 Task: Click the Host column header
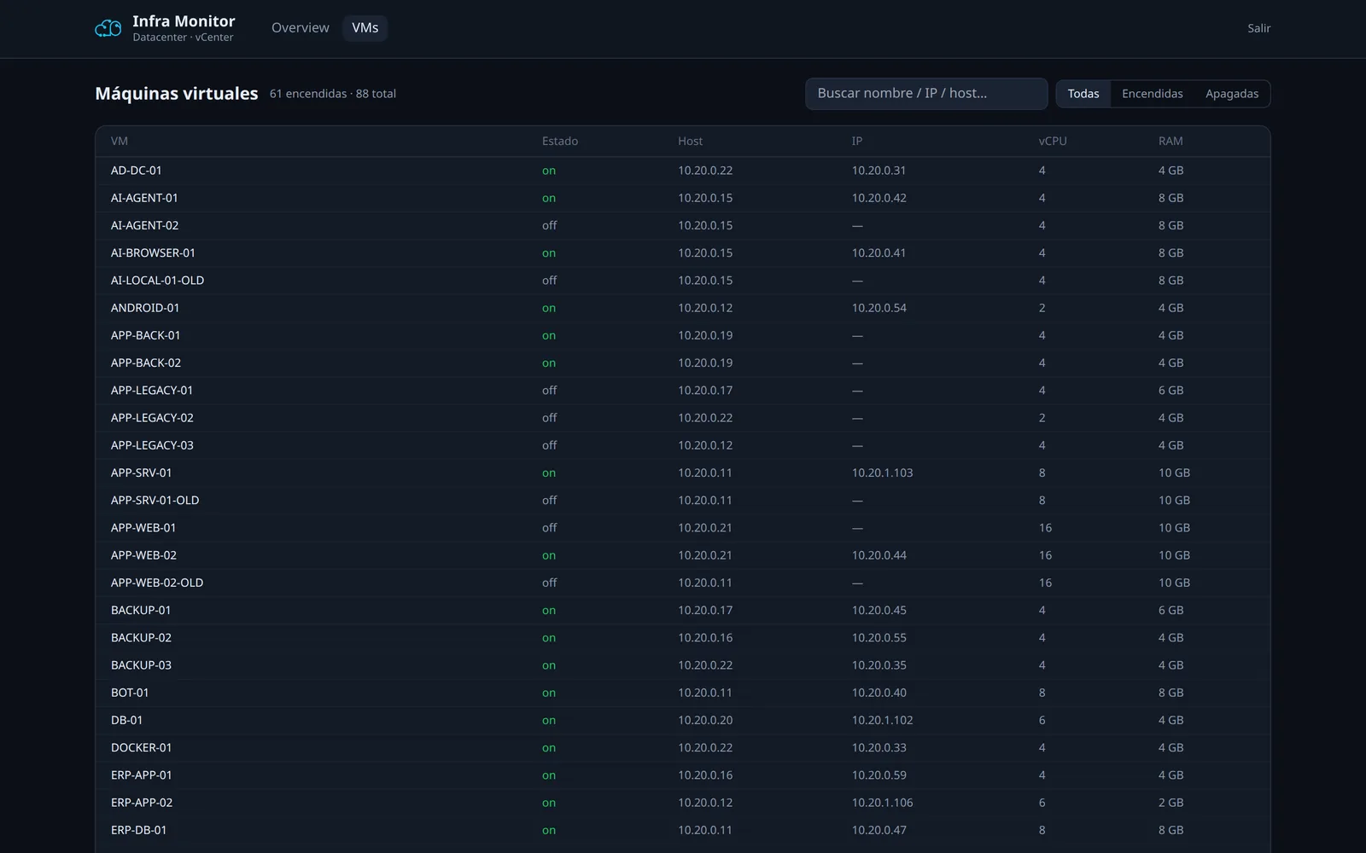tap(691, 142)
